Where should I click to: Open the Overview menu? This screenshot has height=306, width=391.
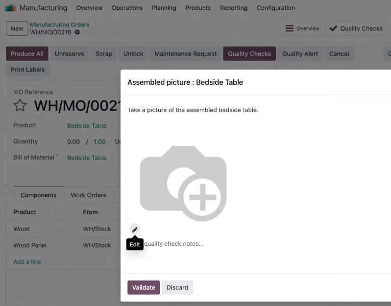pos(89,8)
